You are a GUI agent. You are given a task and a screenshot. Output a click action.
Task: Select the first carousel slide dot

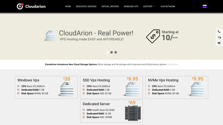(107, 52)
